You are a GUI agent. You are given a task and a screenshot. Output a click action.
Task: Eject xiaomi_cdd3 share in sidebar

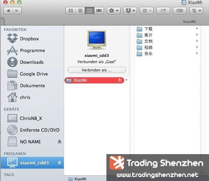[x=60, y=163]
